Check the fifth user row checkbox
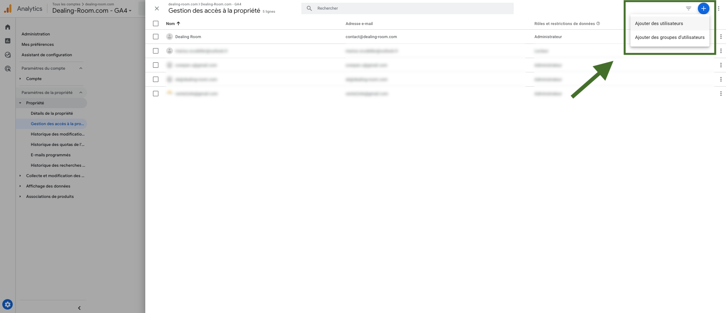 156,94
